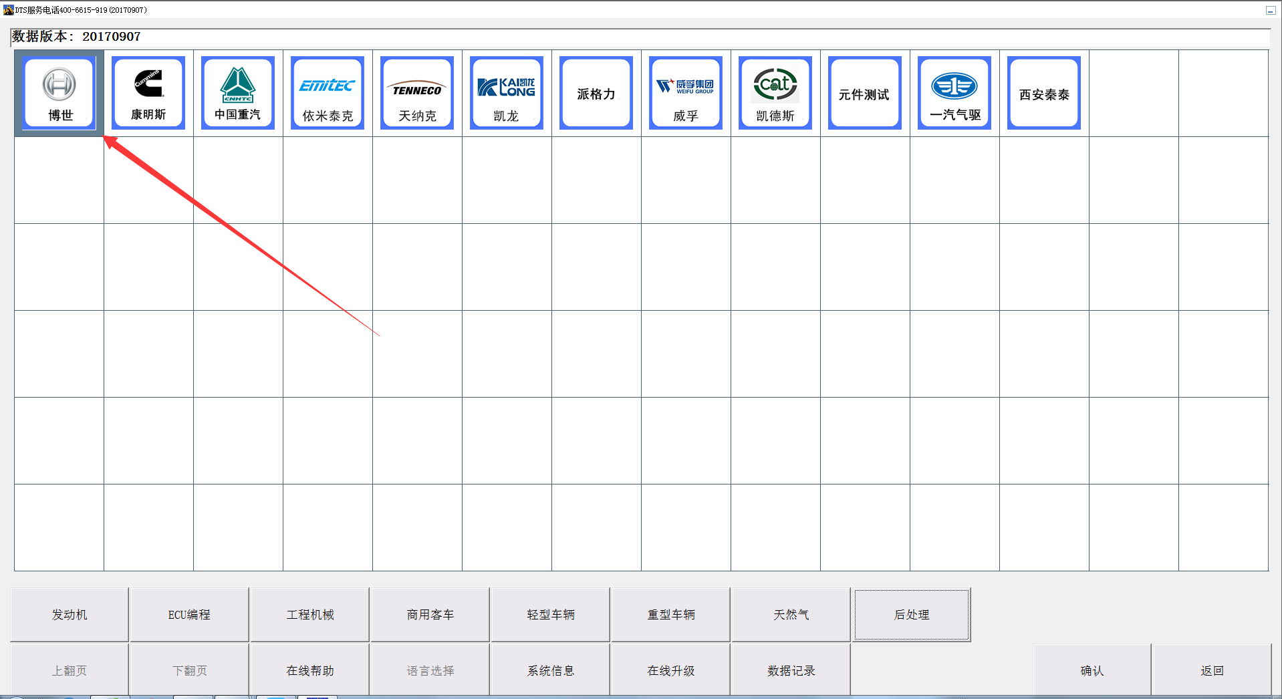The image size is (1282, 699).
Task: Switch to the 发动机 category
Action: click(x=70, y=615)
